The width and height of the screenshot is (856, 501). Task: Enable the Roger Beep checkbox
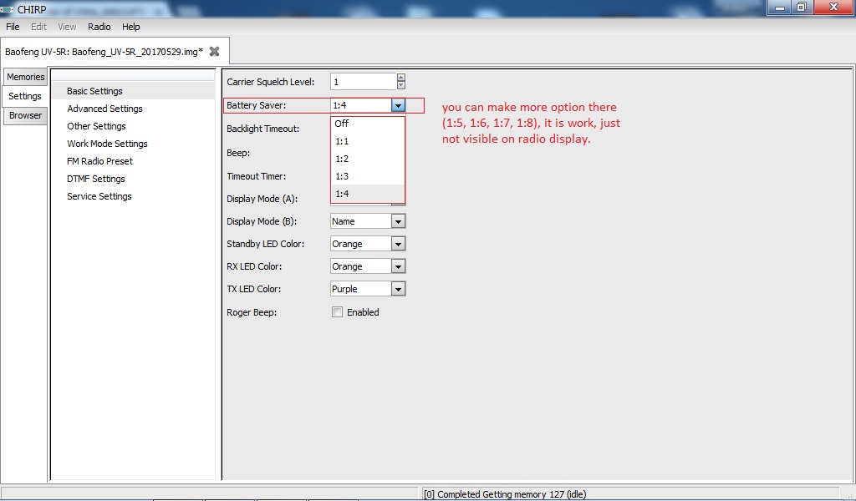pyautogui.click(x=338, y=312)
